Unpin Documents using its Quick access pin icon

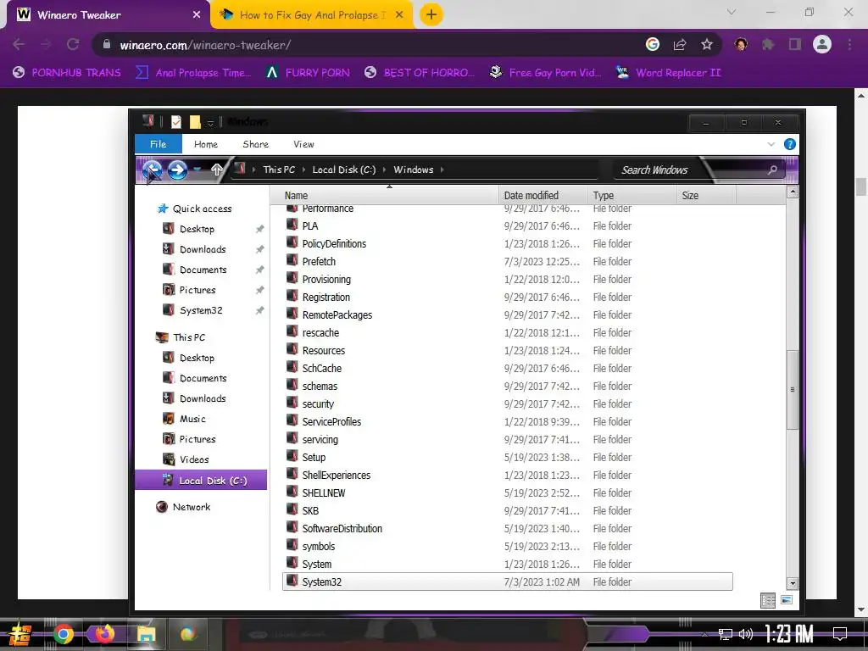point(259,270)
